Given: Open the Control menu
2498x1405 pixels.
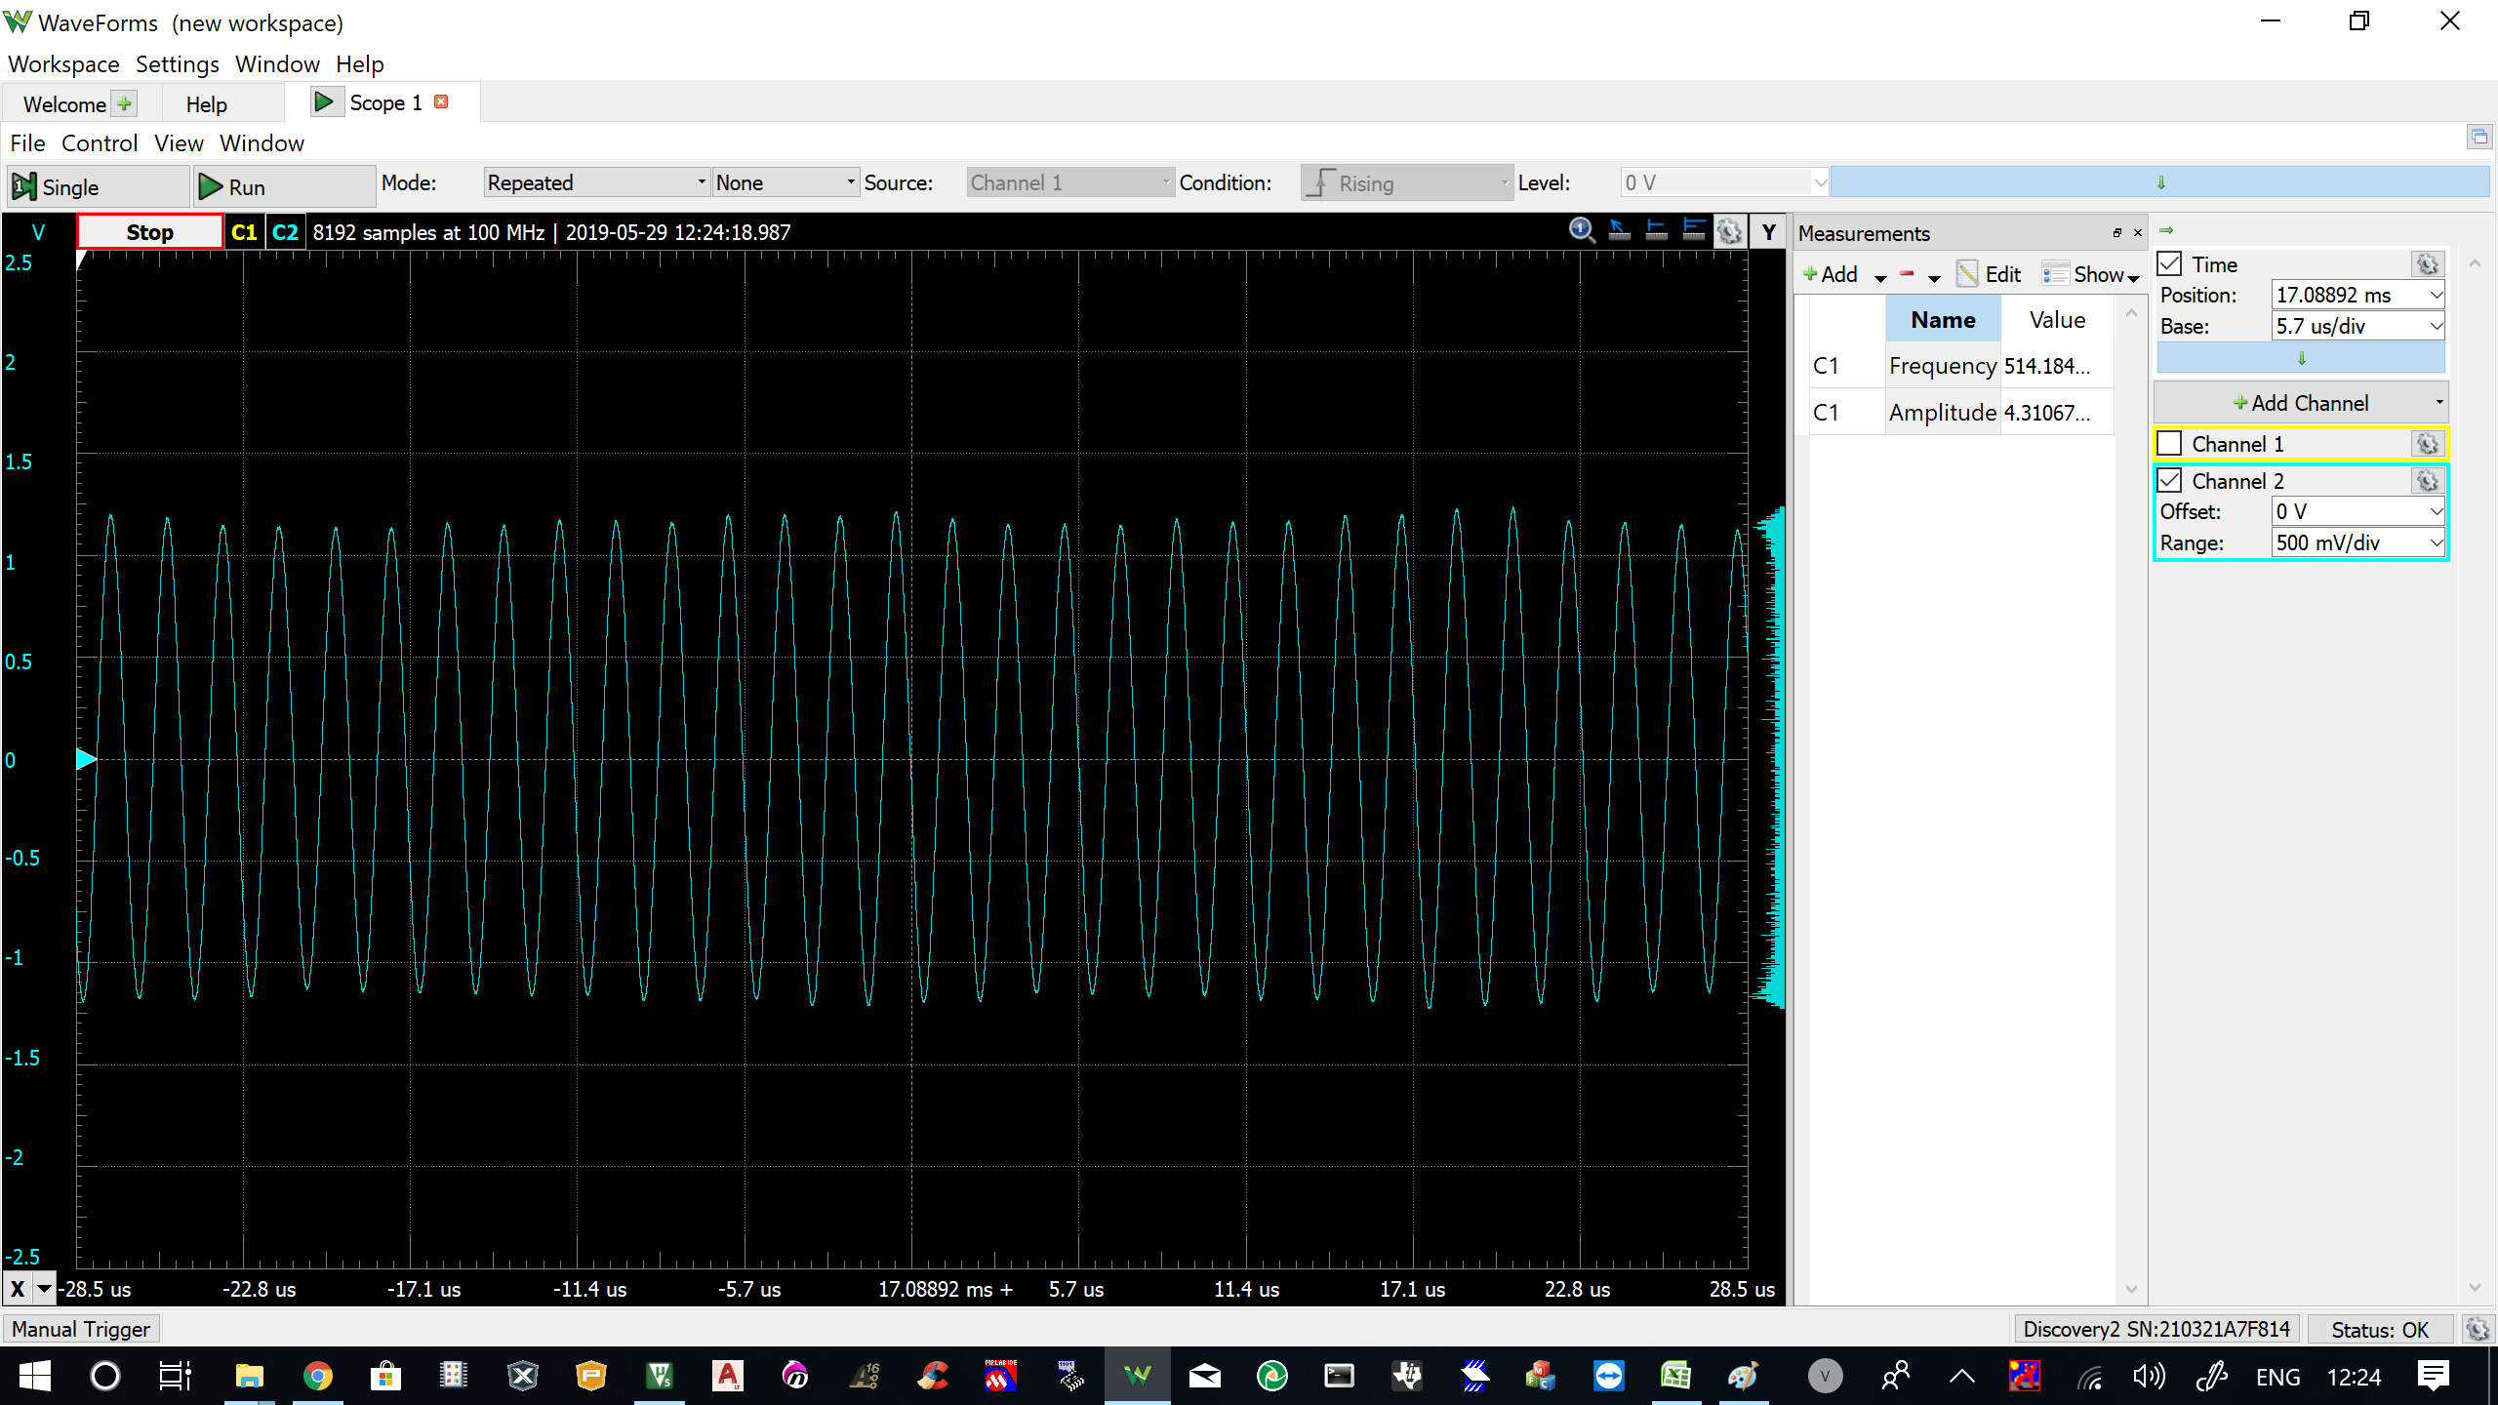Looking at the screenshot, I should tap(100, 143).
